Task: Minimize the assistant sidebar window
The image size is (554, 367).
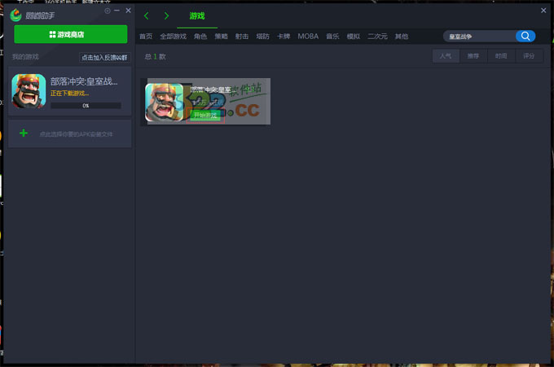Action: click(117, 11)
